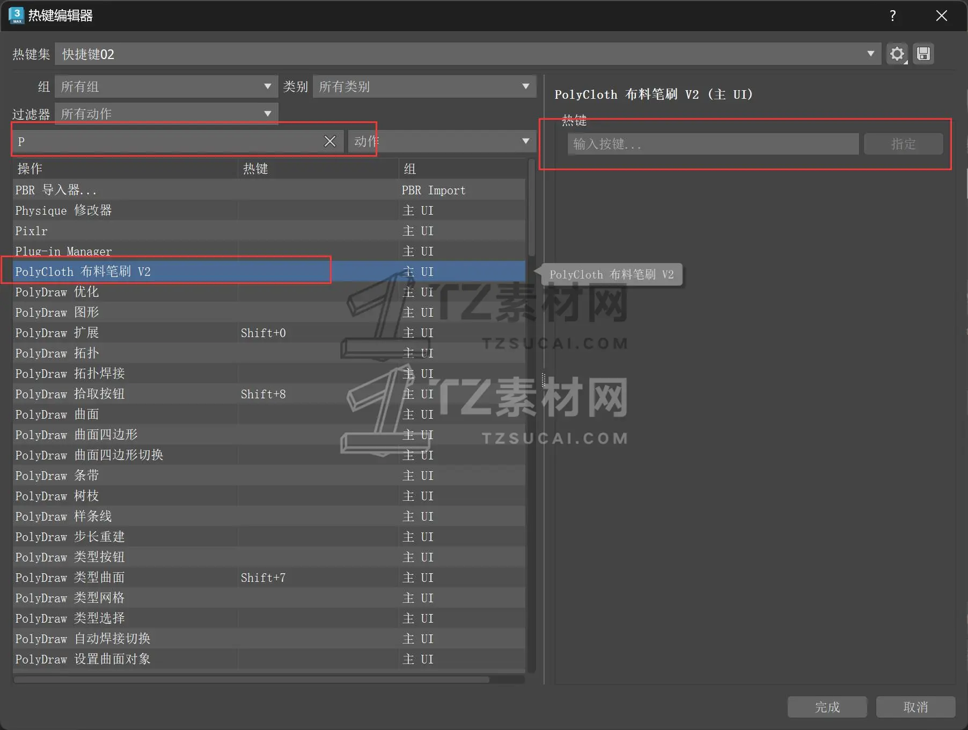Select the PBR 导入器... row
968x730 pixels.
[269, 190]
